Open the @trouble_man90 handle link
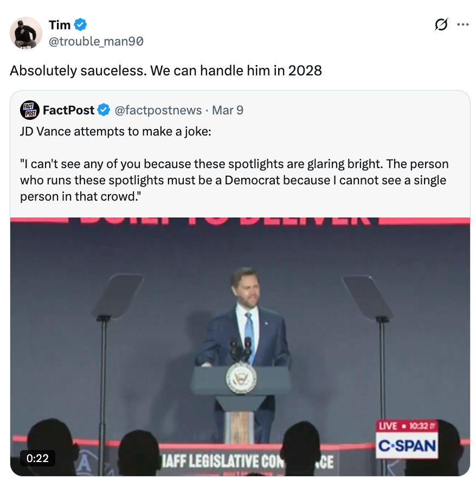Screen dimensions: 476x487 (x=96, y=41)
